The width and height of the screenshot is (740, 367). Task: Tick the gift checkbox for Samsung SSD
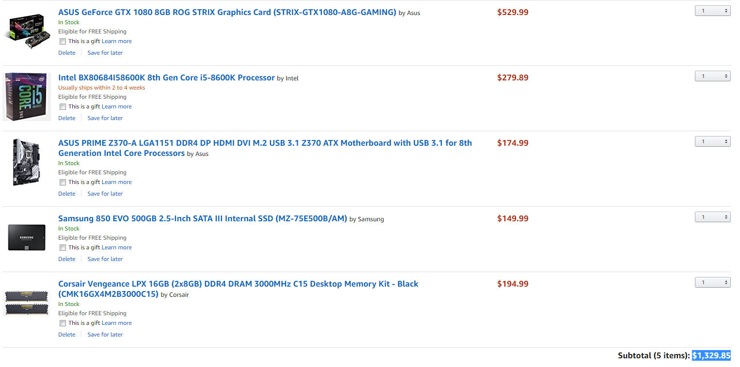tap(63, 248)
